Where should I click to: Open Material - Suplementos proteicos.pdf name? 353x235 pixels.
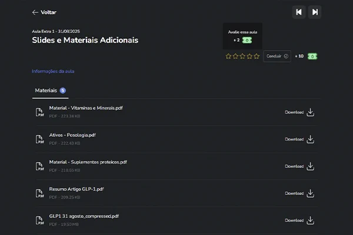tap(88, 162)
